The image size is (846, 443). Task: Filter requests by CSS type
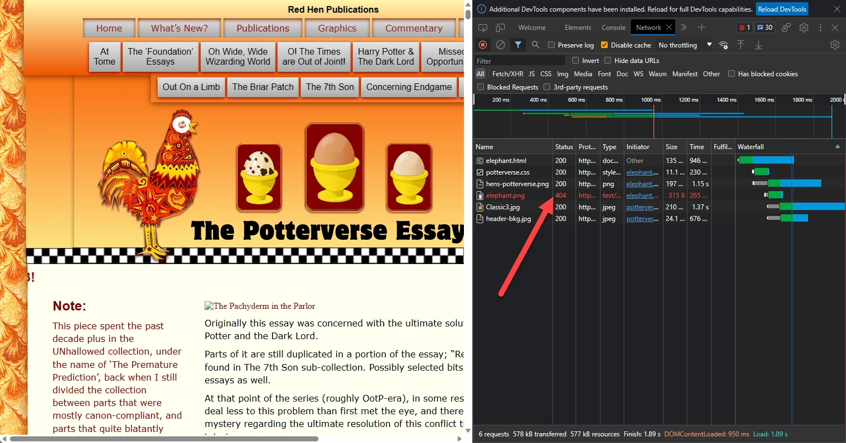point(546,73)
